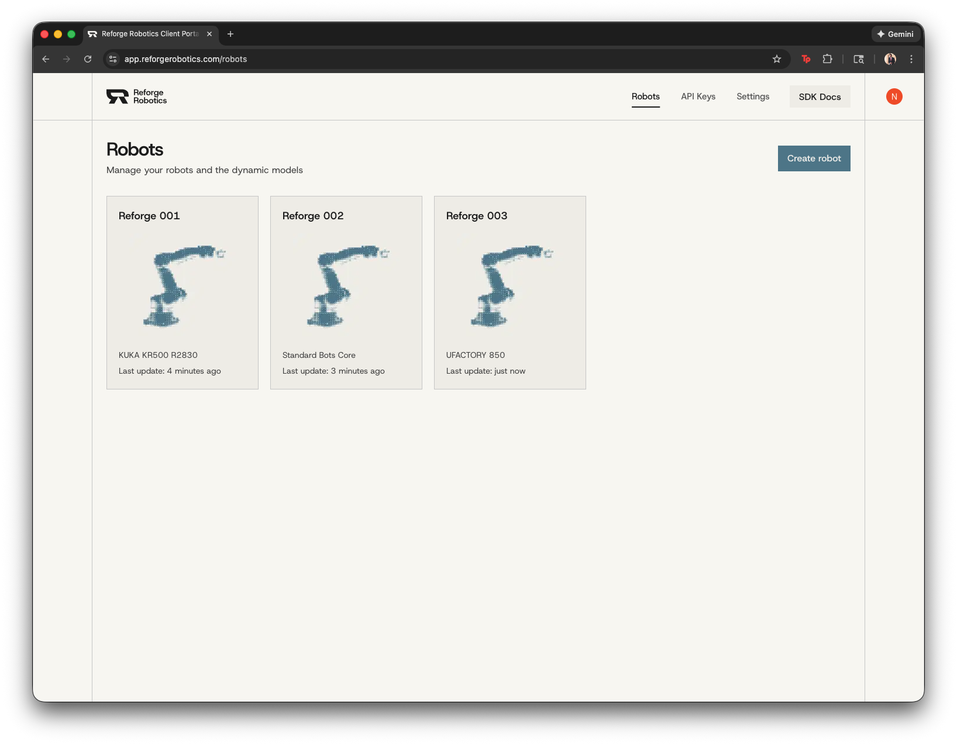Click the Reforge 002 robot arm image
957x745 pixels.
(x=347, y=286)
